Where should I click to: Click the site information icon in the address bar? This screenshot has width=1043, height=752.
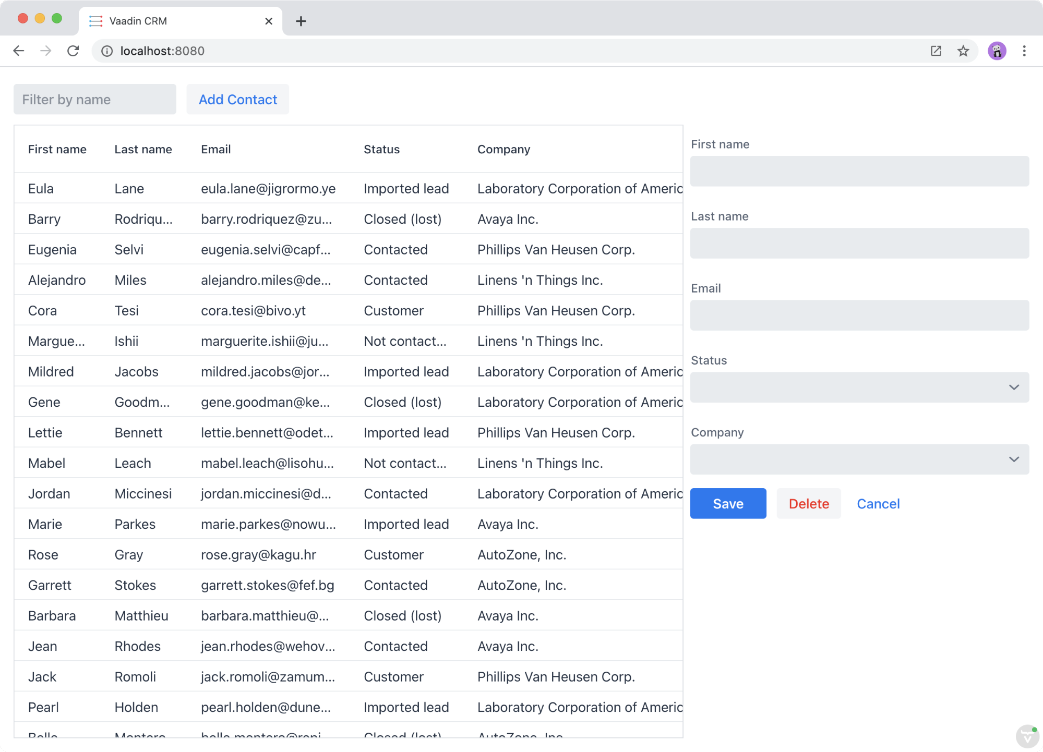[x=107, y=51]
